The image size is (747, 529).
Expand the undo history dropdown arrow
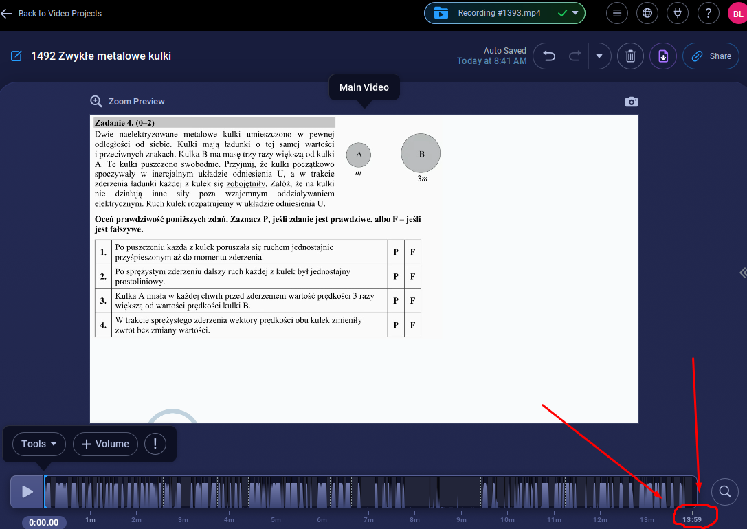599,56
